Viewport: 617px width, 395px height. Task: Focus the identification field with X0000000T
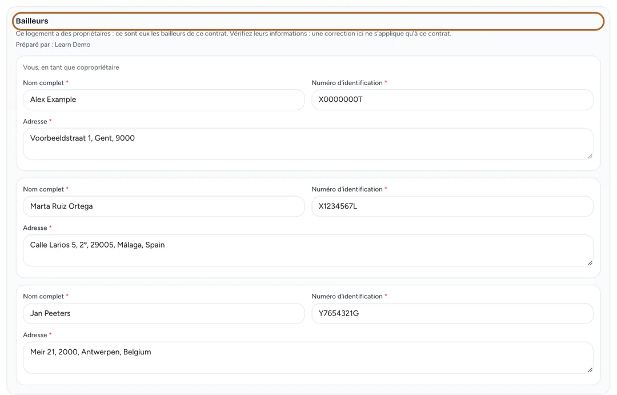tap(452, 99)
